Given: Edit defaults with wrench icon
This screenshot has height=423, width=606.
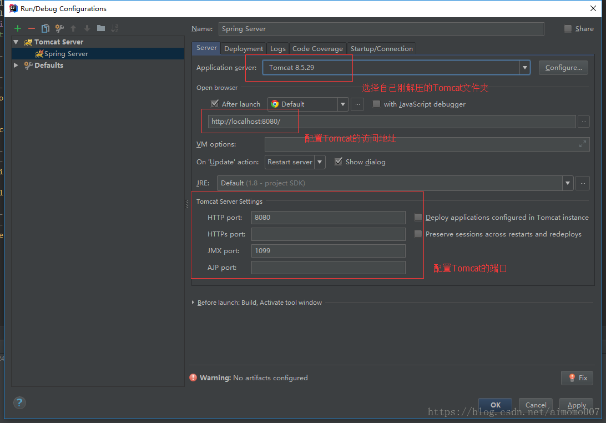Looking at the screenshot, I should pyautogui.click(x=59, y=28).
